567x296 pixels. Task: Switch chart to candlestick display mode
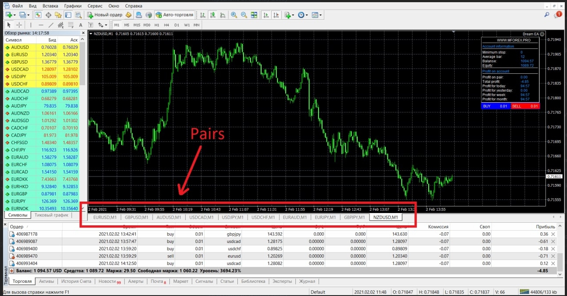click(x=213, y=15)
